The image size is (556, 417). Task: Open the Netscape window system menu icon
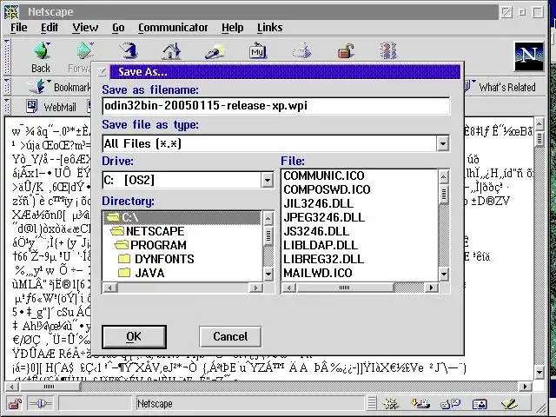pyautogui.click(x=11, y=11)
